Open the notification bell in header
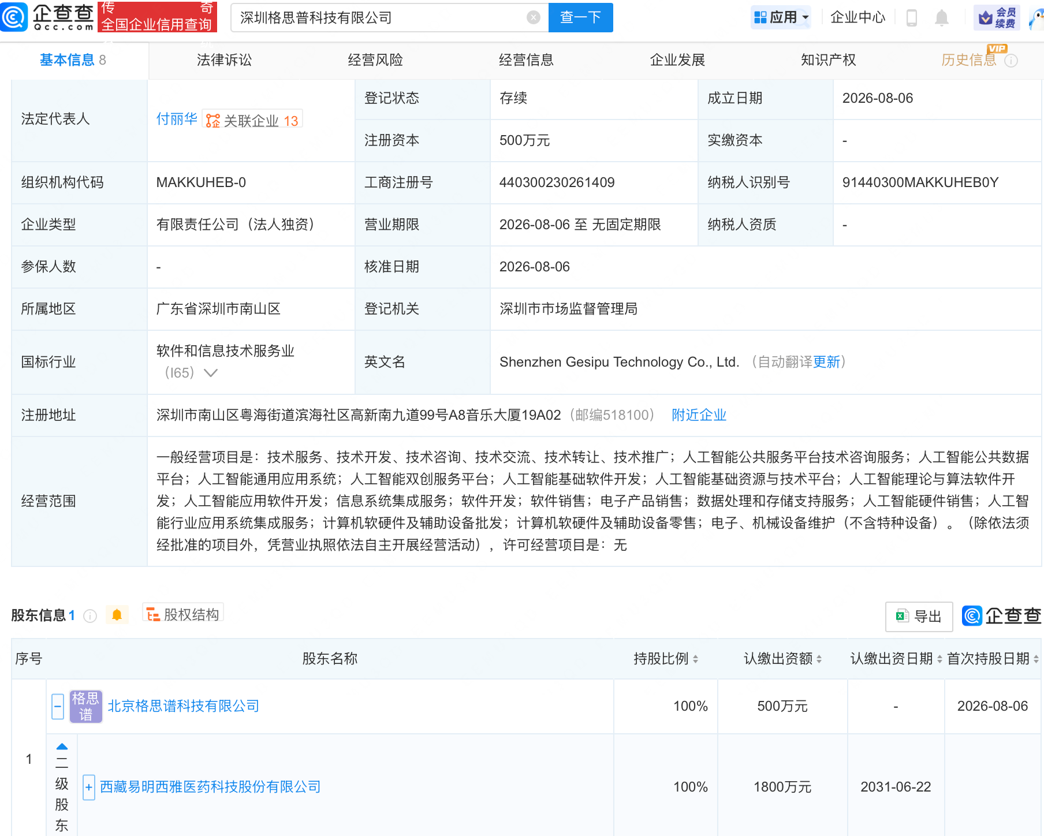Image resolution: width=1044 pixels, height=836 pixels. tap(942, 18)
